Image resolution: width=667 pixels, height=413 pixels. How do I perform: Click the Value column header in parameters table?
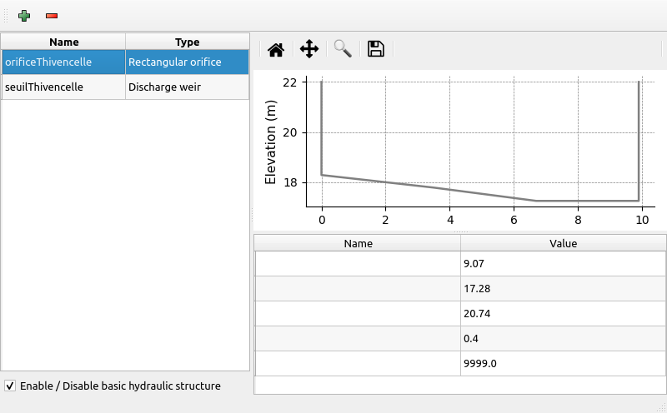pos(563,244)
